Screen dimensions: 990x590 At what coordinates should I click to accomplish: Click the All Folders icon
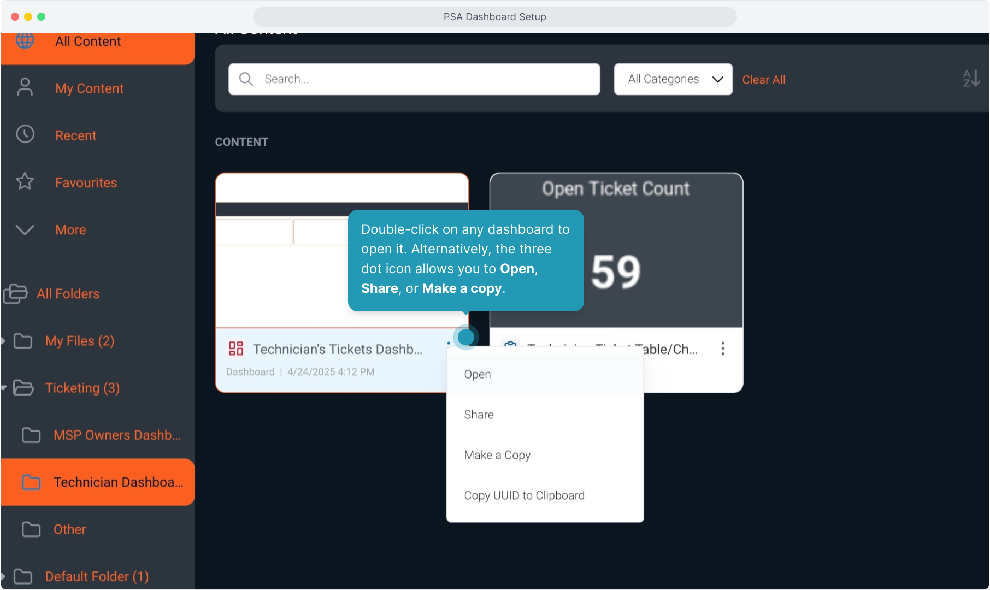[15, 293]
